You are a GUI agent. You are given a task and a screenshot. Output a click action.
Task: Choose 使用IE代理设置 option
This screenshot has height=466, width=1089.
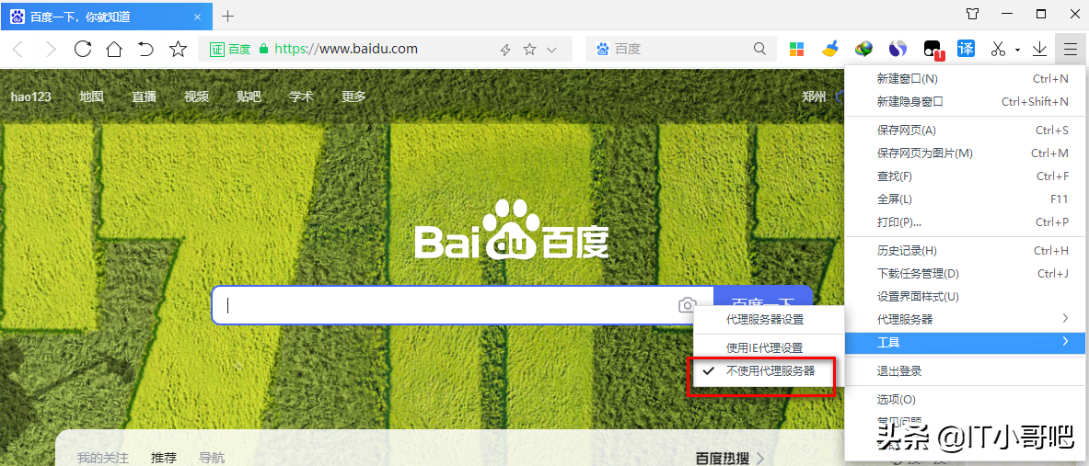[x=769, y=347]
